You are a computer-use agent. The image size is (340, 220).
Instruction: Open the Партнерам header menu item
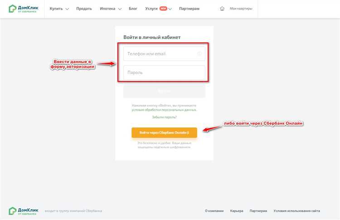pyautogui.click(x=189, y=9)
